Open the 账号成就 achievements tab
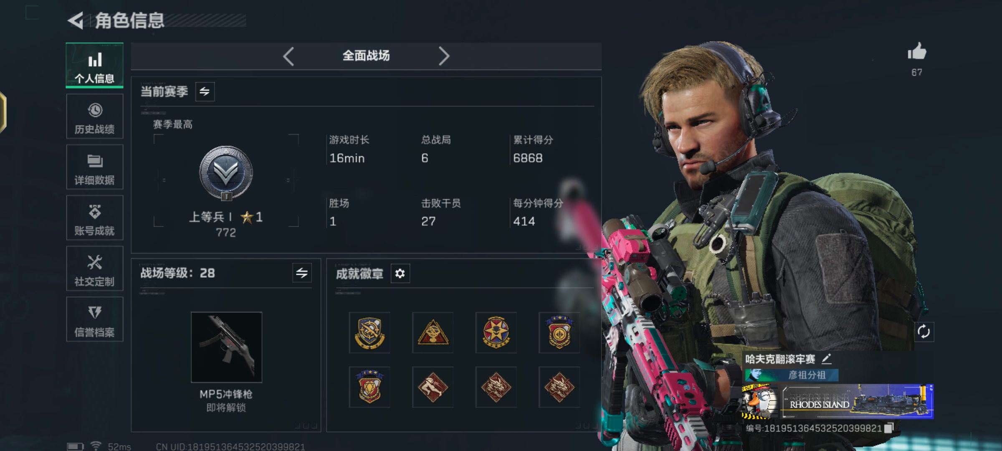 [x=95, y=218]
